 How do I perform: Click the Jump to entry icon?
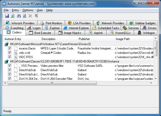click(x=37, y=16)
